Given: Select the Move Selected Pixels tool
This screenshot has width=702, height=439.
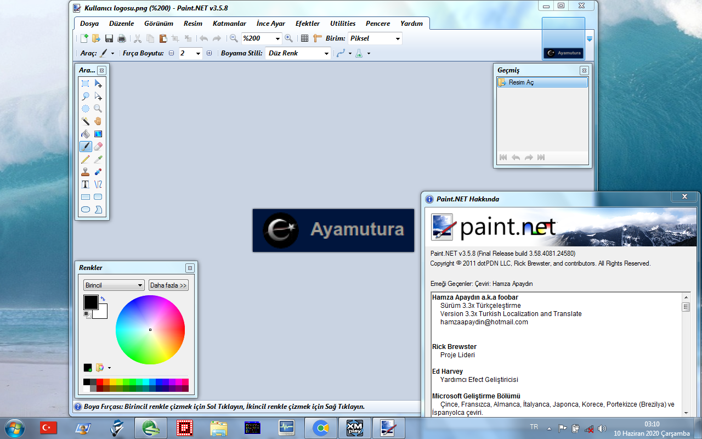Looking at the screenshot, I should 98,83.
